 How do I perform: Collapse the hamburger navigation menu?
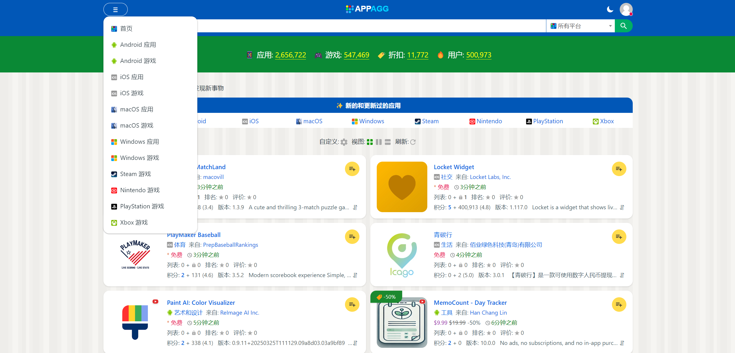pos(115,9)
